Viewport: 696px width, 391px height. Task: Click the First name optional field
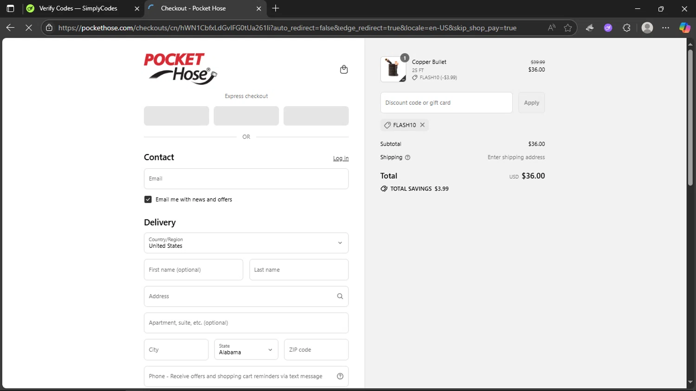coord(193,269)
